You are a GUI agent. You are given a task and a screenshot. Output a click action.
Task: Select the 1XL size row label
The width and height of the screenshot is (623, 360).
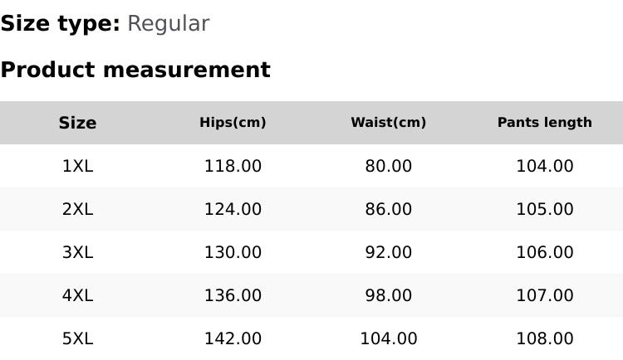tap(77, 166)
